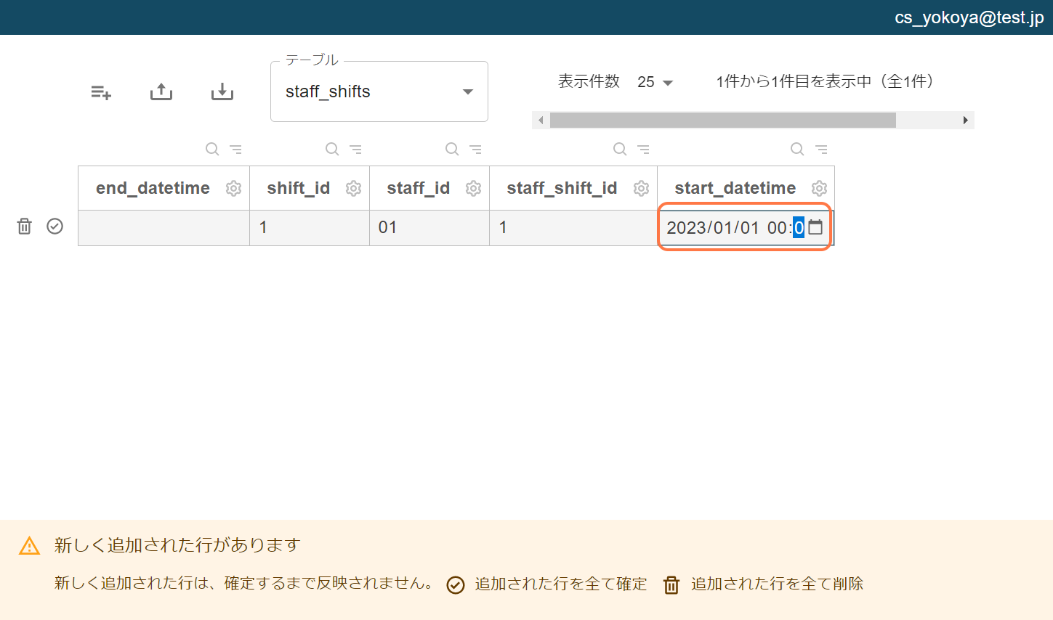Viewport: 1053px width, 620px height.
Task: Click the 新しく追加された行があります heading
Action: (177, 545)
